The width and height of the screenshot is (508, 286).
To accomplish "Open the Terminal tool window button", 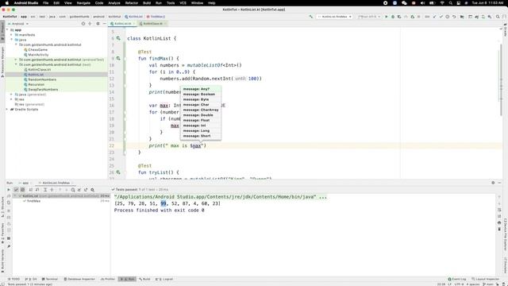I will [50, 279].
